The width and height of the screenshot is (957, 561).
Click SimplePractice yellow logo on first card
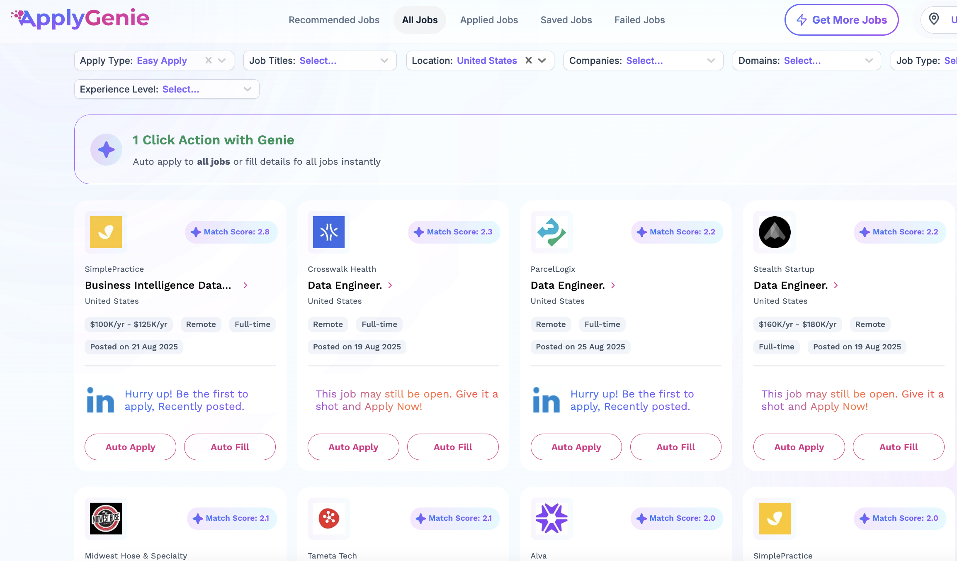pos(106,232)
